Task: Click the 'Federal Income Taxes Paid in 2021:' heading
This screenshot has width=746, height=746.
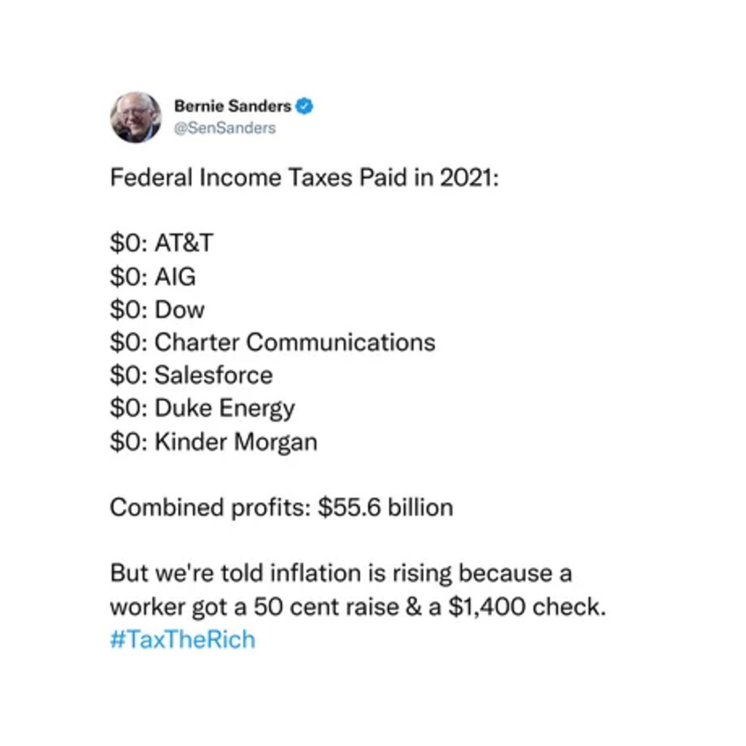Action: (305, 178)
